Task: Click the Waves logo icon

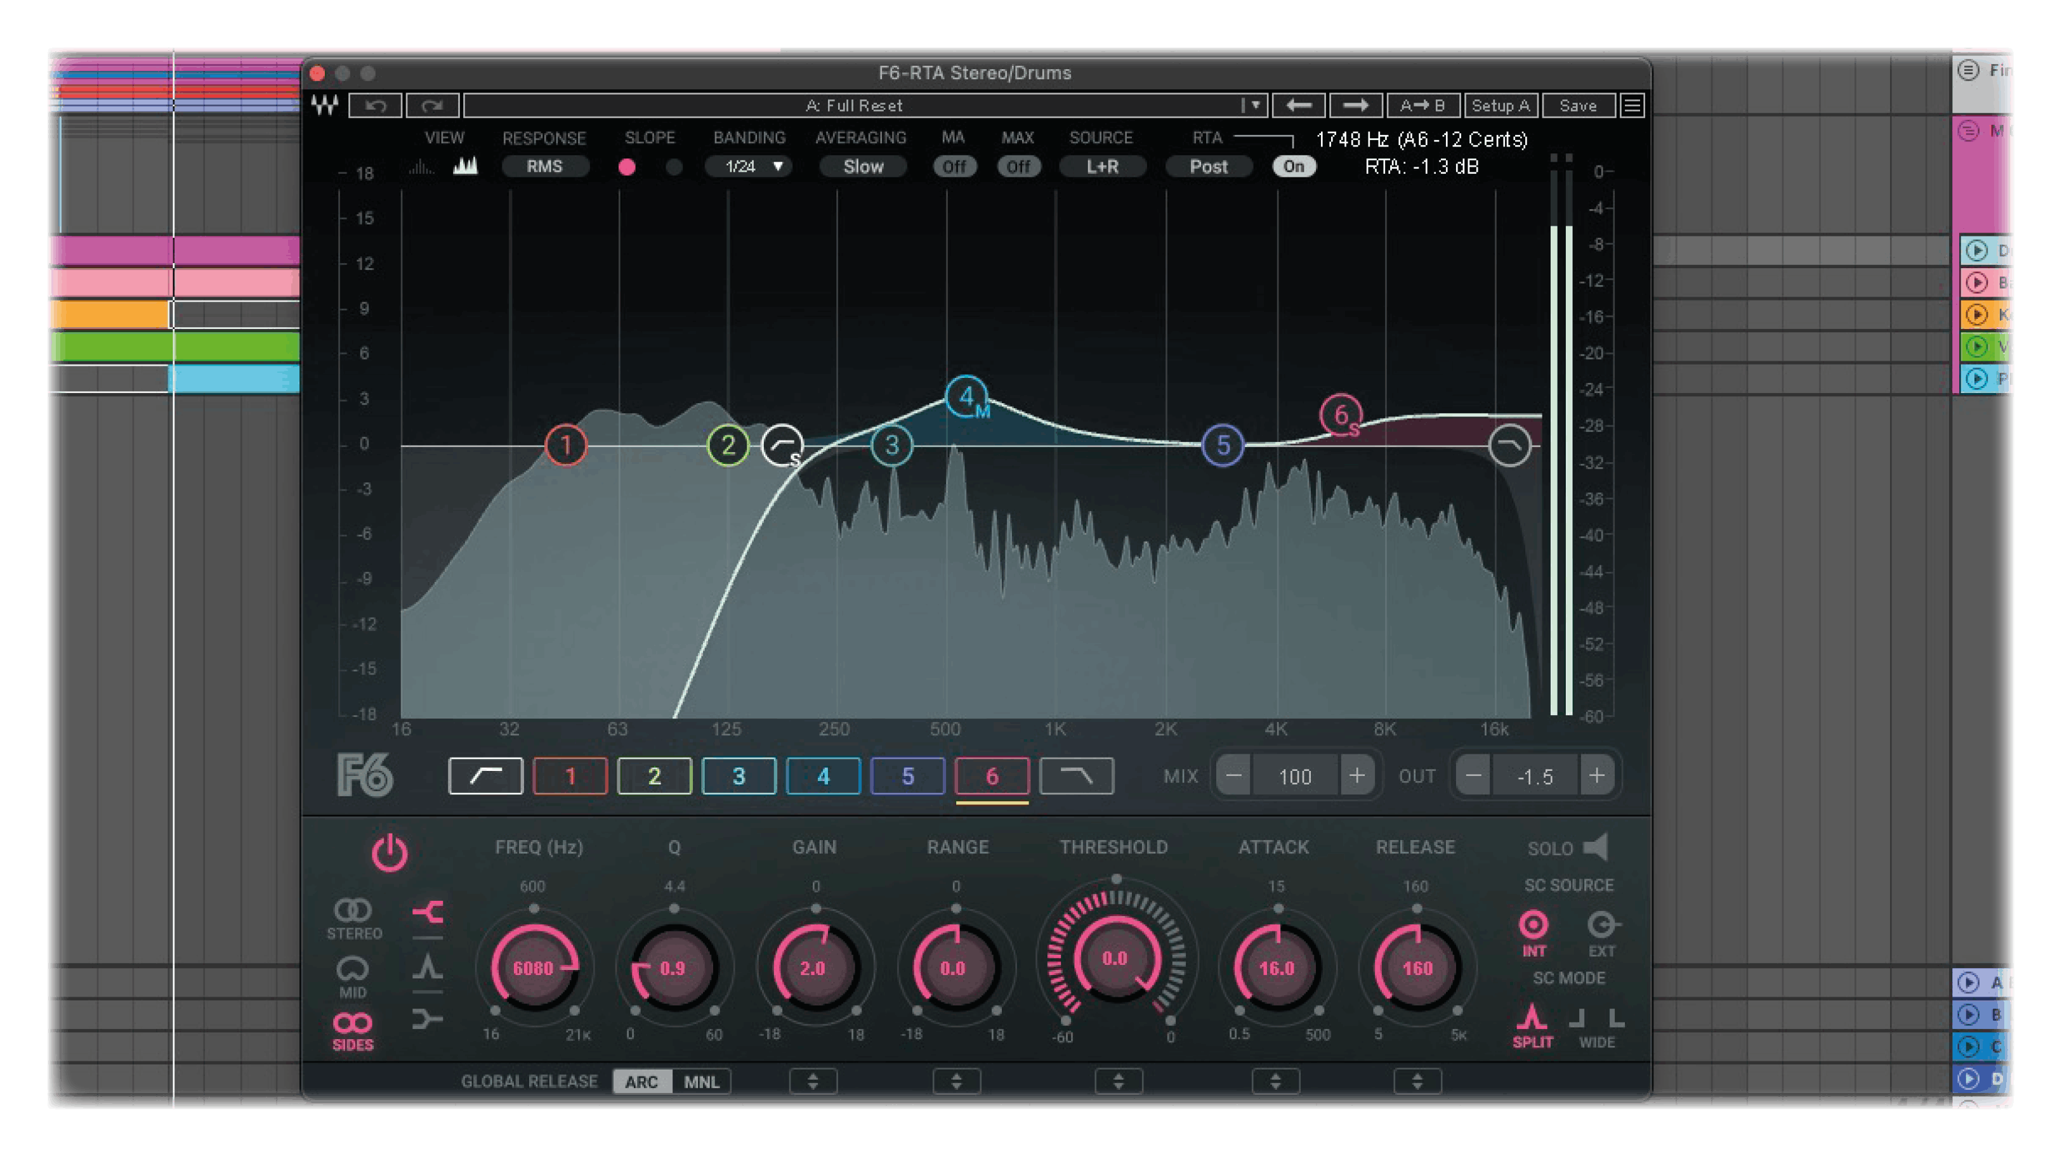Action: [324, 105]
